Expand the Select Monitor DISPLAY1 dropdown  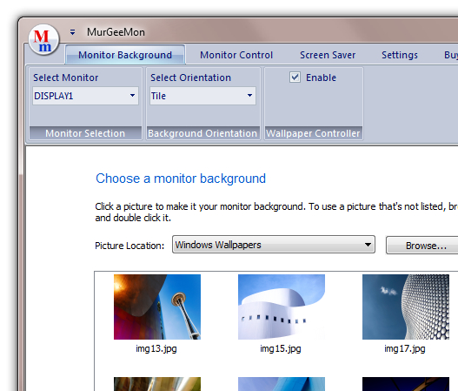pos(85,96)
